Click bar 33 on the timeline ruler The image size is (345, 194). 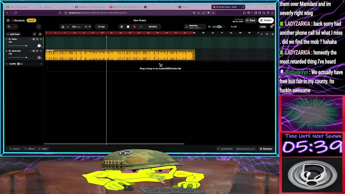point(120,33)
